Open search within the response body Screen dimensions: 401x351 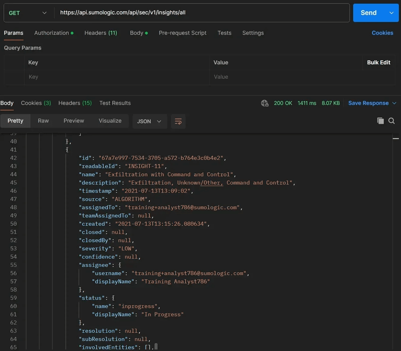(x=392, y=121)
